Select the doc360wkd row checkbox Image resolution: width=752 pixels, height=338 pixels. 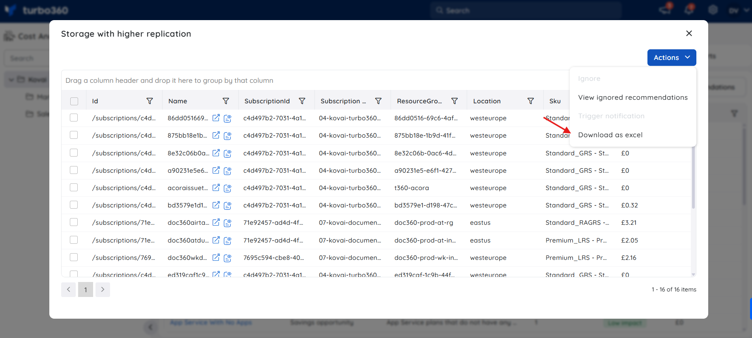coord(74,257)
